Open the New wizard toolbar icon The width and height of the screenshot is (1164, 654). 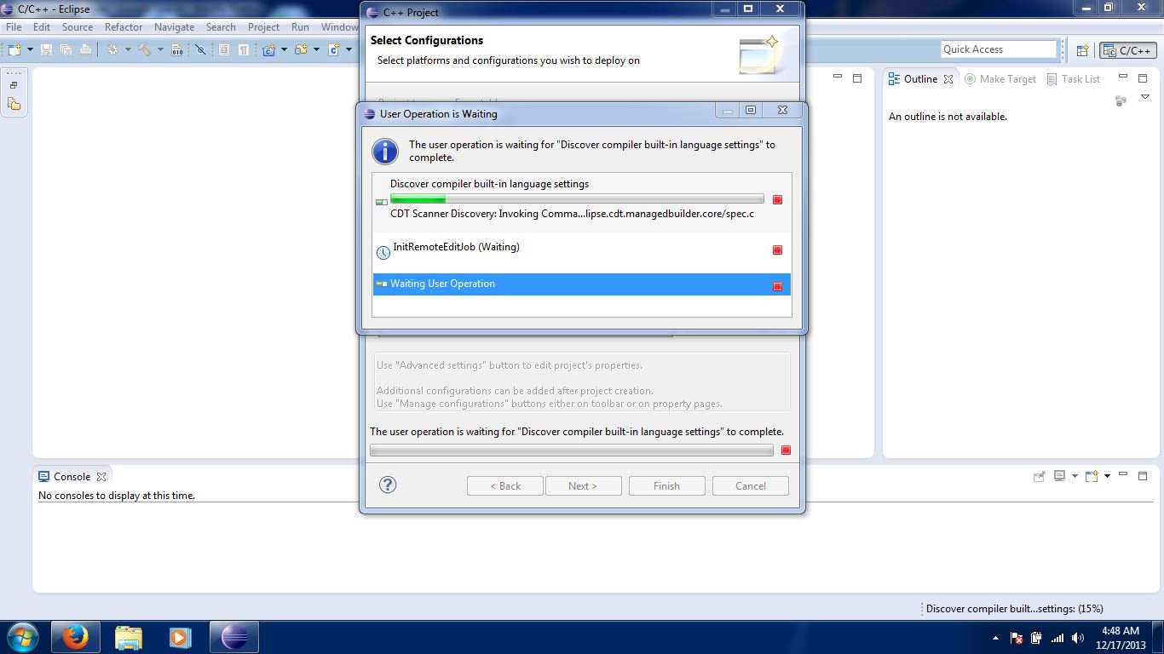pyautogui.click(x=14, y=49)
